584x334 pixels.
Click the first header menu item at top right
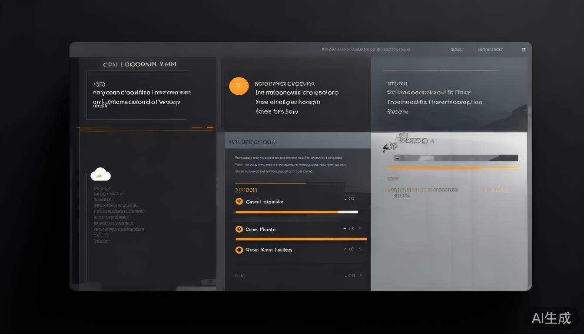[457, 50]
